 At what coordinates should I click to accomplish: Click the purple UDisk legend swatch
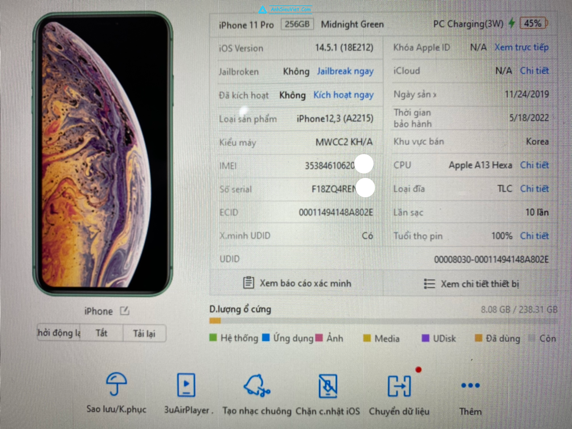pos(425,338)
